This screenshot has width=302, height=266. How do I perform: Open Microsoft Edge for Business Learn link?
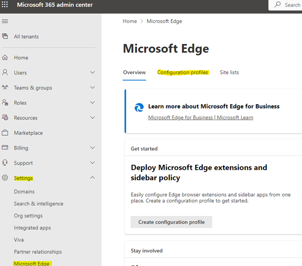coord(200,117)
